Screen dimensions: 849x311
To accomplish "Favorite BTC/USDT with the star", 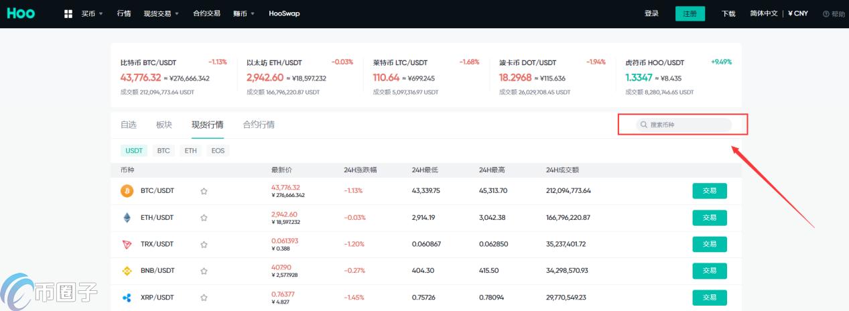I will coord(204,191).
